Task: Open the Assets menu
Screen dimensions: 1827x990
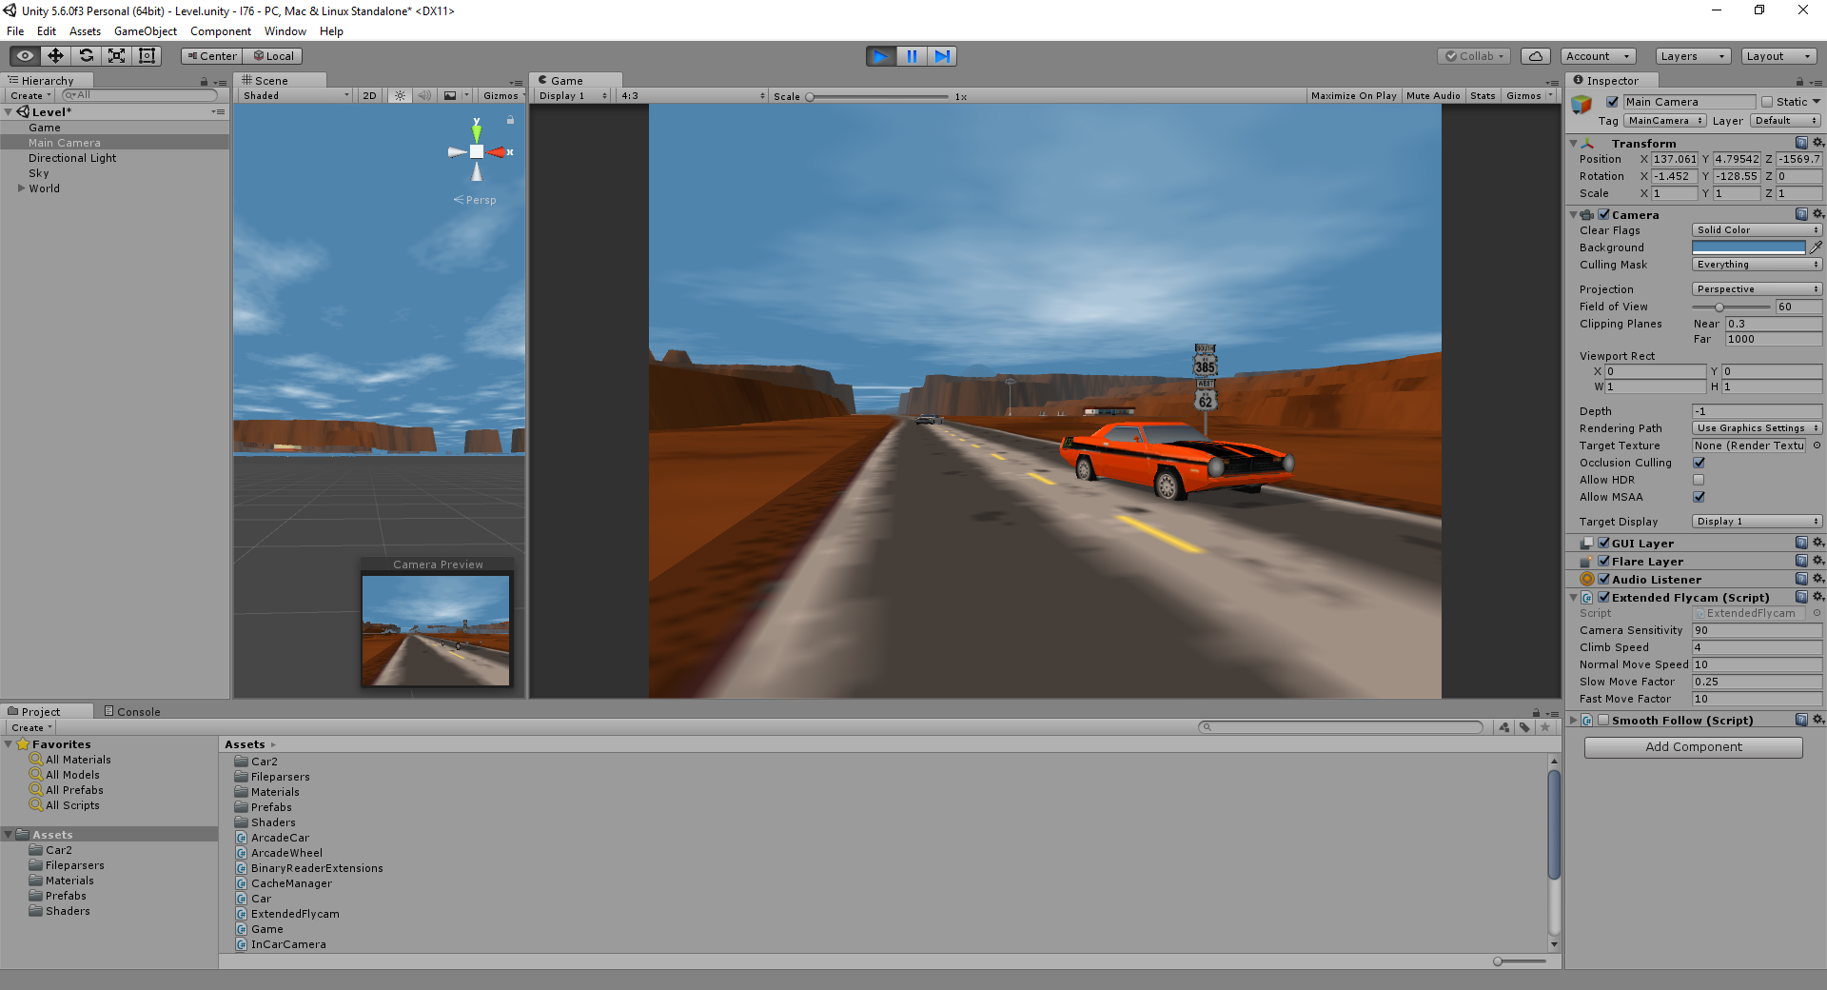Action: pos(85,31)
